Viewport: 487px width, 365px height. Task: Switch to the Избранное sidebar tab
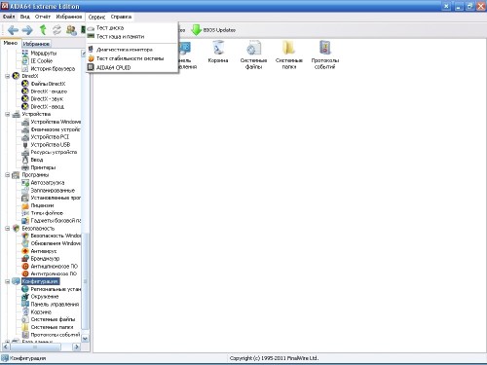36,44
